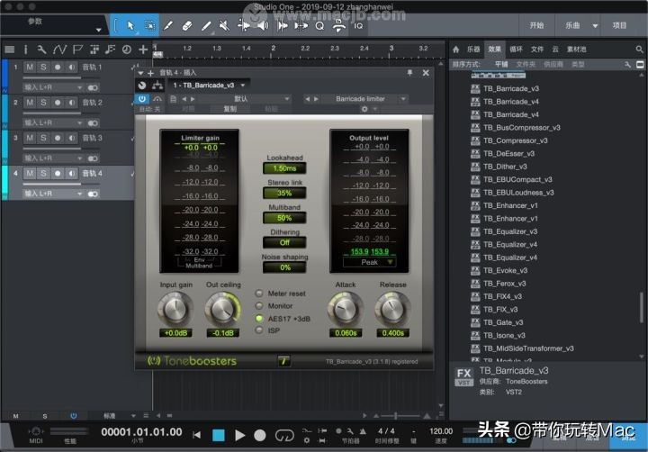Toggle loop mode in transport bar
Screen dimensions: 648x452
point(284,435)
